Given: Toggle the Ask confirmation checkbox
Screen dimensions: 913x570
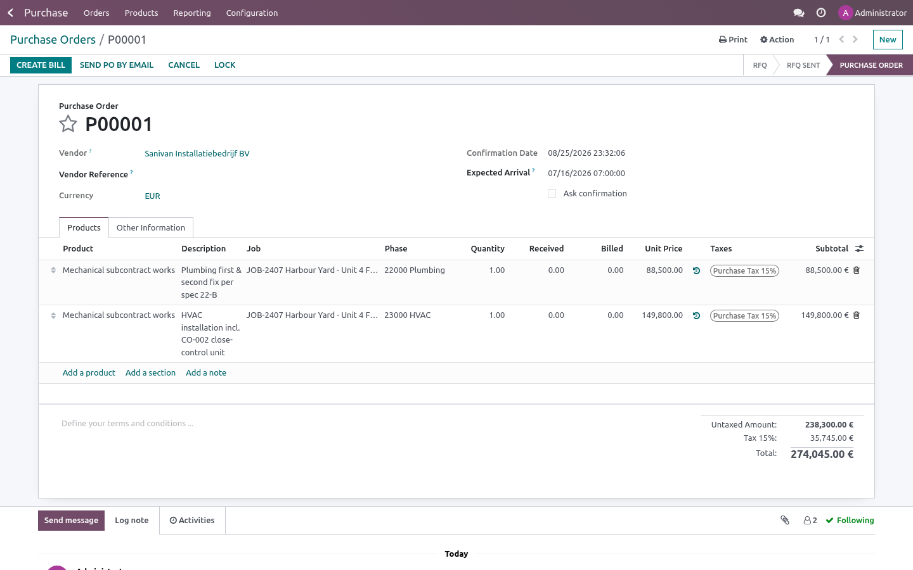Looking at the screenshot, I should 552,194.
